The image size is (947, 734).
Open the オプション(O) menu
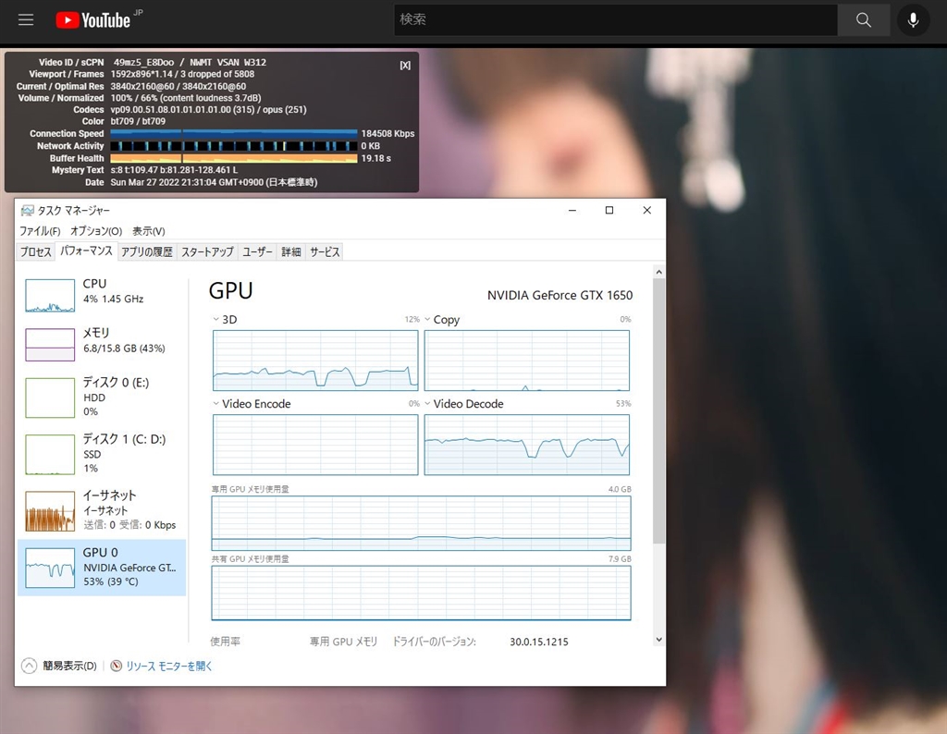click(96, 231)
